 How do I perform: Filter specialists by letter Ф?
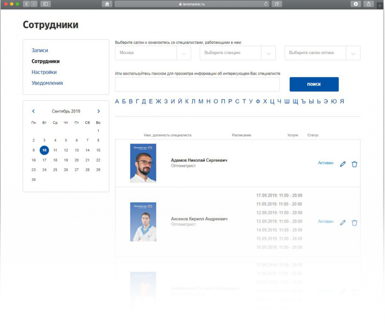[258, 101]
